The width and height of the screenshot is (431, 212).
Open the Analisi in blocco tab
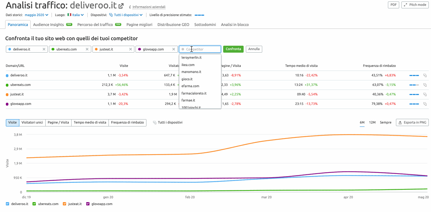(x=235, y=24)
